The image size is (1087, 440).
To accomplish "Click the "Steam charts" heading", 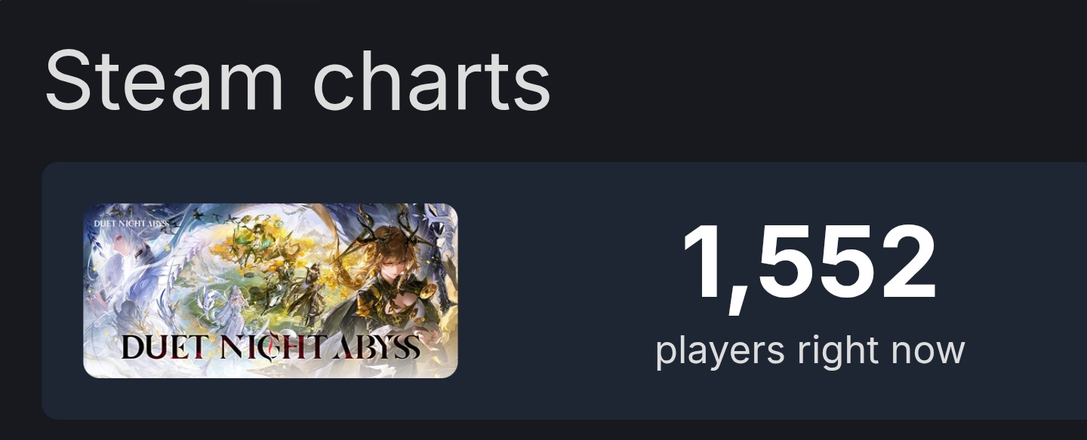I will click(297, 81).
